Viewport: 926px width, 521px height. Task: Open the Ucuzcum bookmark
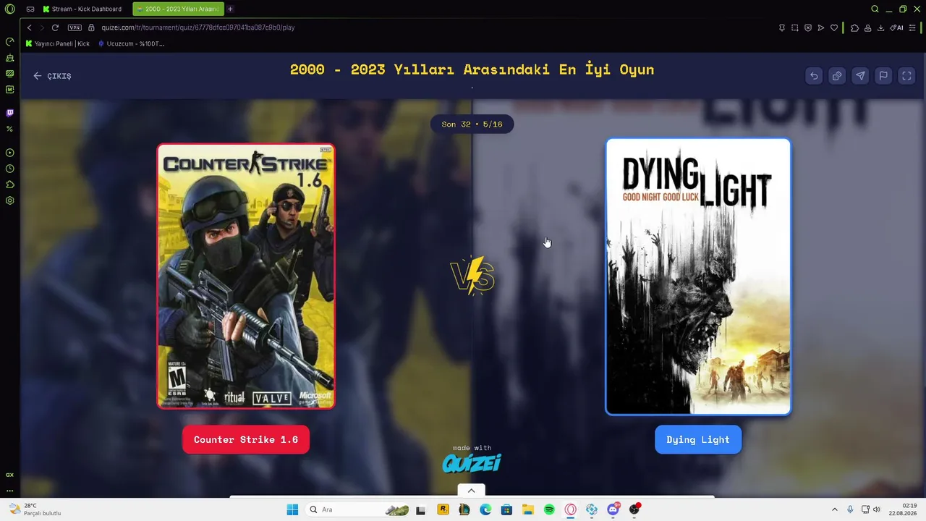click(x=131, y=43)
